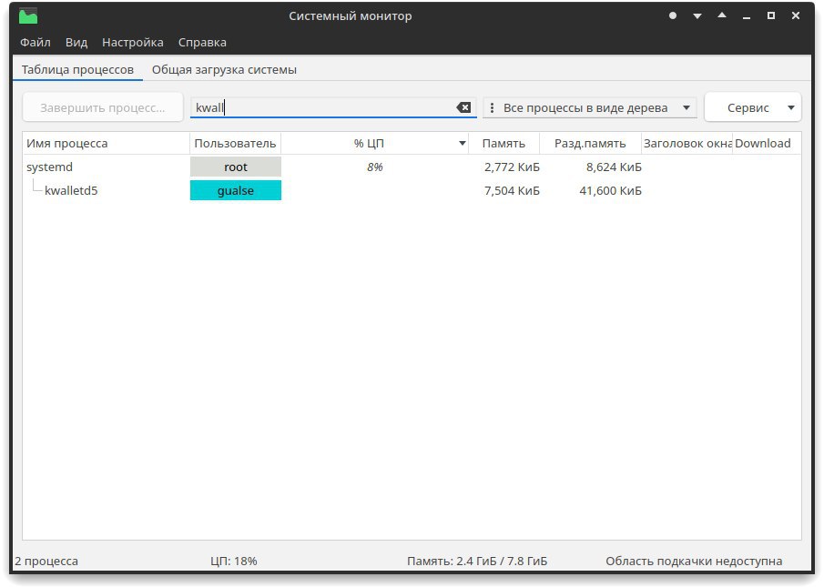Minimize the Системный монитор window

(747, 16)
